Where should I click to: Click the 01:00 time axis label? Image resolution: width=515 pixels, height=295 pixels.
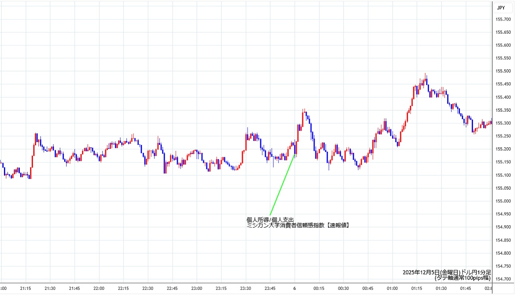point(392,288)
